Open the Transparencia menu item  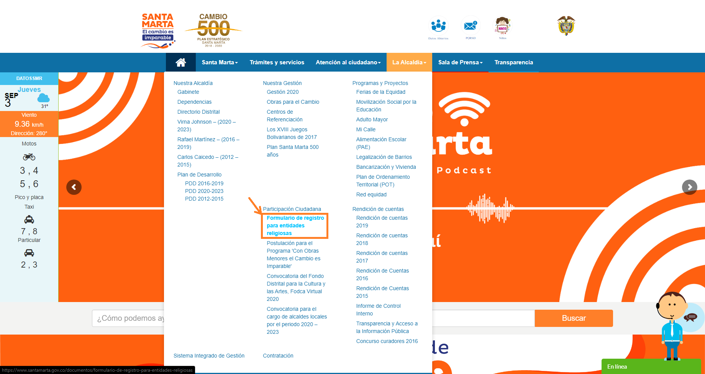(x=514, y=62)
